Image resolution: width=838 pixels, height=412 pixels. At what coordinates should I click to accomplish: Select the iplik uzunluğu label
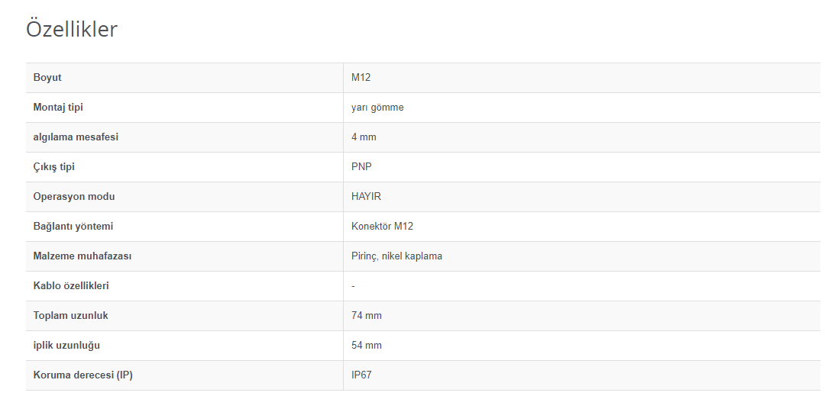pyautogui.click(x=66, y=346)
